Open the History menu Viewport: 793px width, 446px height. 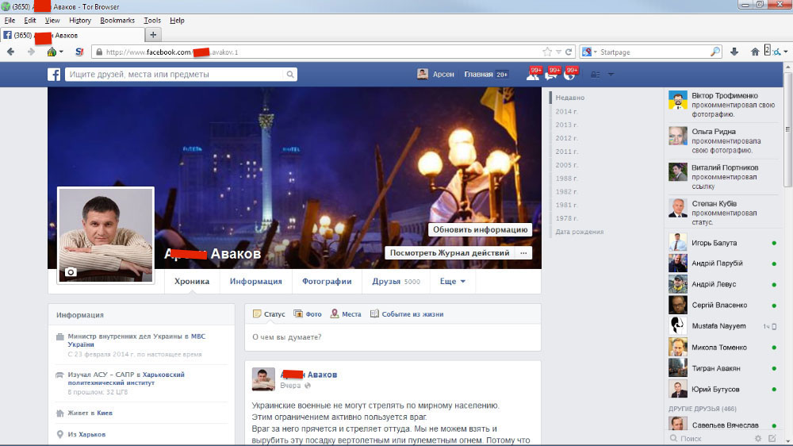click(x=80, y=20)
